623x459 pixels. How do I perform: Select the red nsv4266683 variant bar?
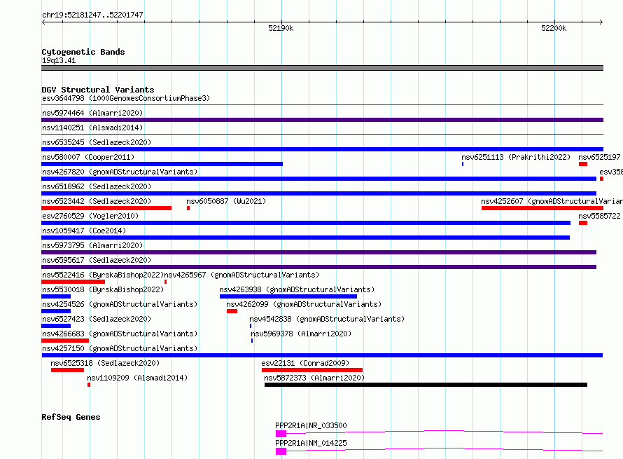point(65,341)
